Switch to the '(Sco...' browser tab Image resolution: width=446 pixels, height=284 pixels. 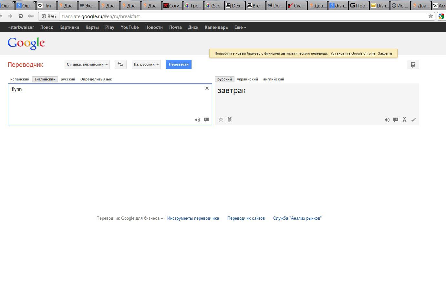pyautogui.click(x=214, y=5)
